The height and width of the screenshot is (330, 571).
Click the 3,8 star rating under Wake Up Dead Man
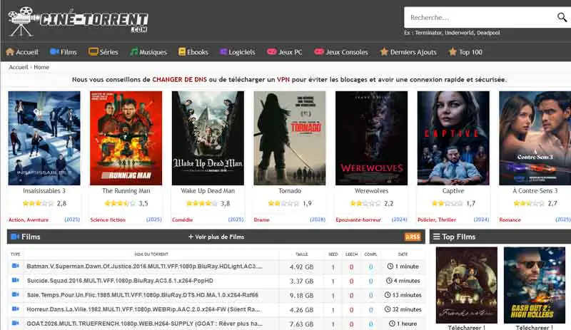tap(208, 203)
